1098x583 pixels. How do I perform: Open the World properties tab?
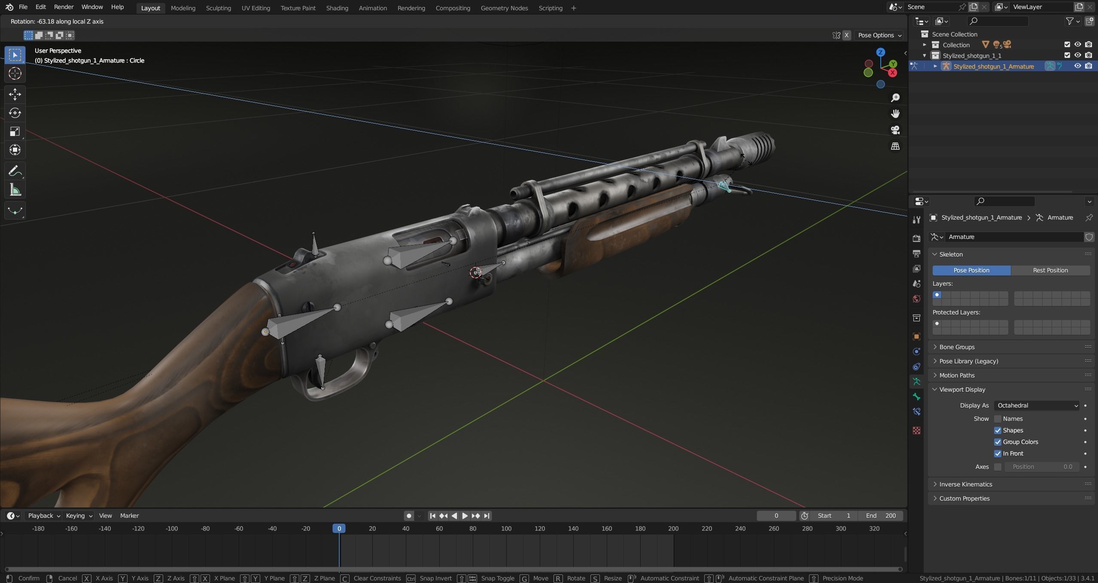[x=916, y=299]
